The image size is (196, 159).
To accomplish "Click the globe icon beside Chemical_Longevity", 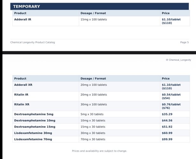I will 167,60.
